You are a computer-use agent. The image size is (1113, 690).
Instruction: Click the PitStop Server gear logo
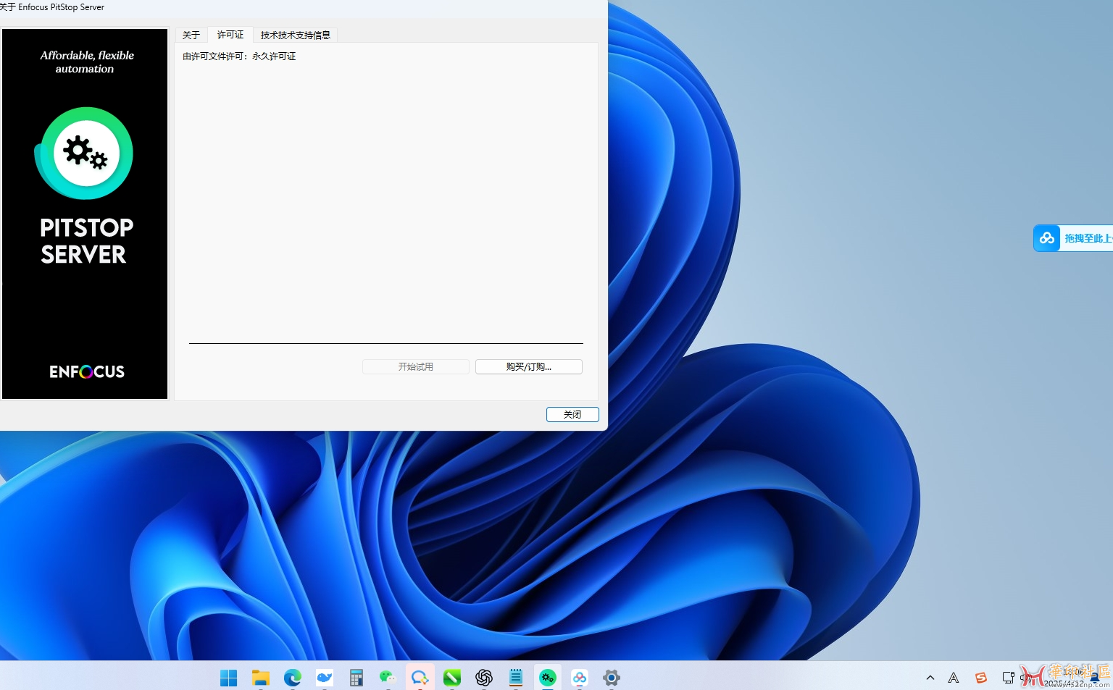84,153
